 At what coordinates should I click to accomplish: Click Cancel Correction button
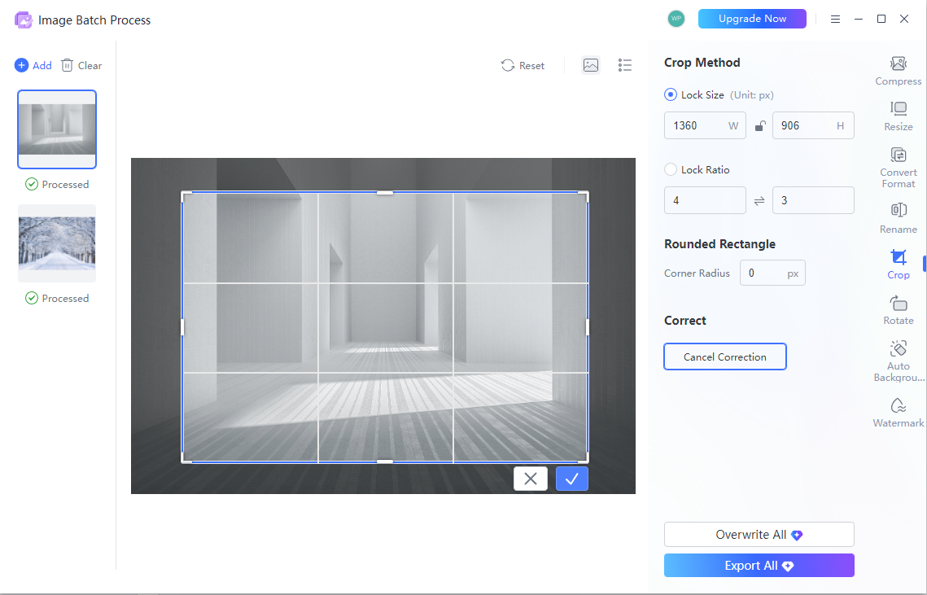point(725,357)
